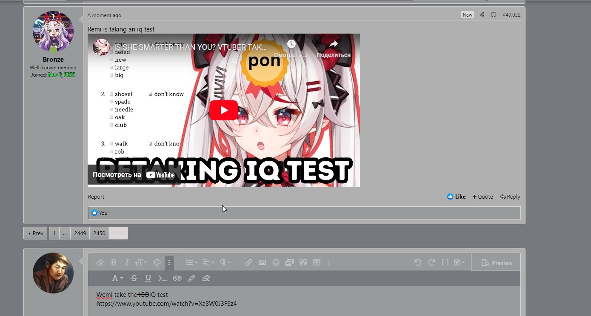591x316 pixels.
Task: Click the Preview button
Action: point(497,263)
